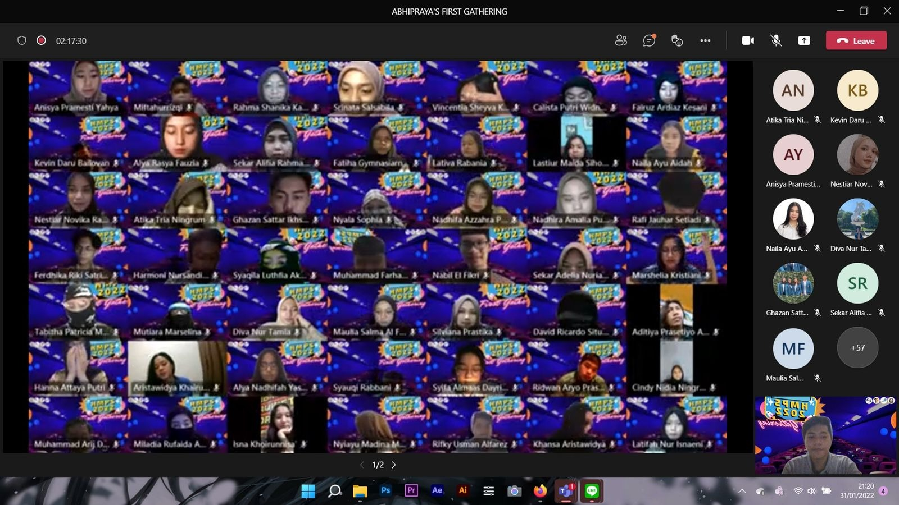Unmute the microphone
Viewport: 899px width, 505px height.
[776, 40]
